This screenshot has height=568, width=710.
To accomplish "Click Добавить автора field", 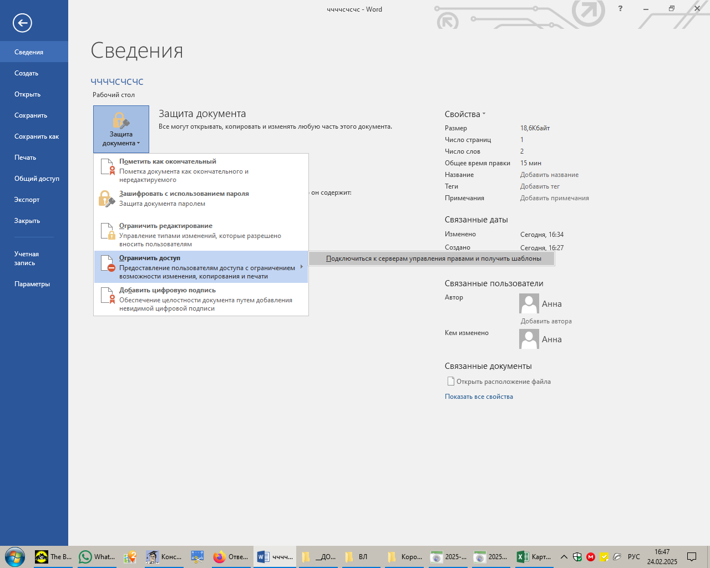I will 546,321.
